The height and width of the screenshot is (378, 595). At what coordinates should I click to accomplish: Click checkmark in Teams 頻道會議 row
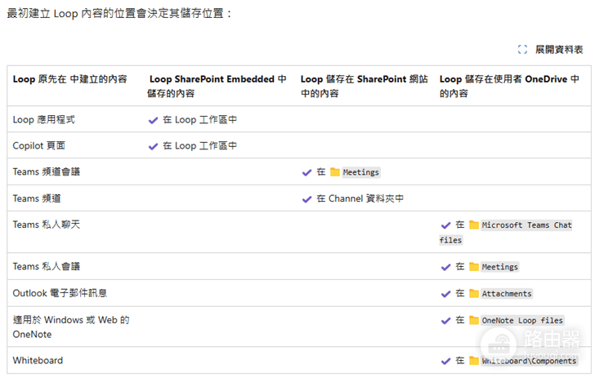click(x=306, y=173)
